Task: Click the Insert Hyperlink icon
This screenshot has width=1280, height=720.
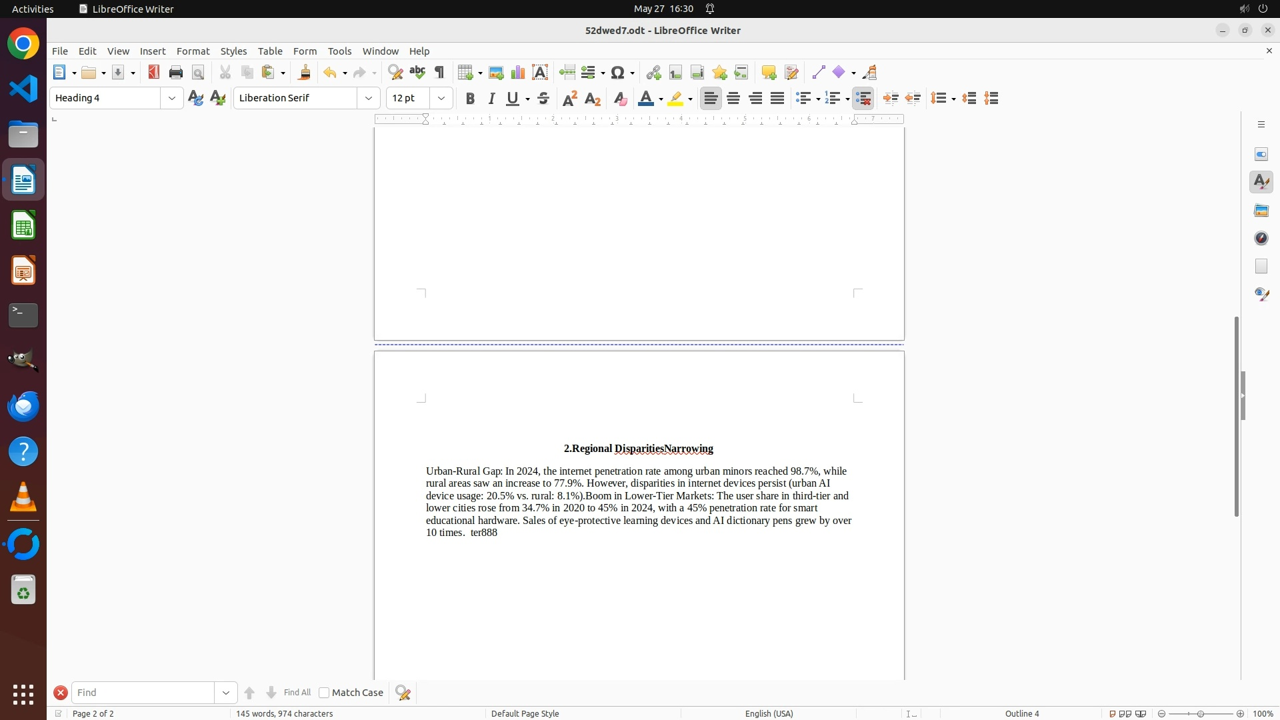Action: (653, 73)
